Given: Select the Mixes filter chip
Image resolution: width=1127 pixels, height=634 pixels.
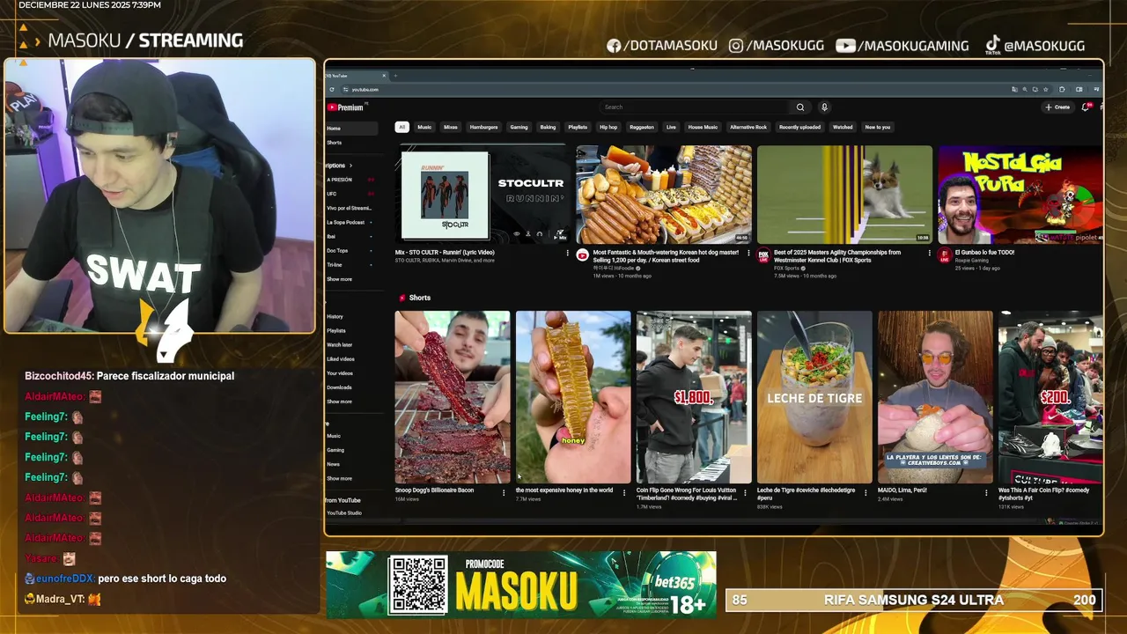Looking at the screenshot, I should 451,127.
